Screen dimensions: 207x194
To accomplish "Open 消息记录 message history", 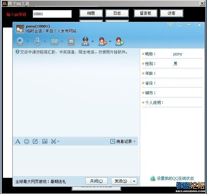I will pyautogui.click(x=124, y=142).
